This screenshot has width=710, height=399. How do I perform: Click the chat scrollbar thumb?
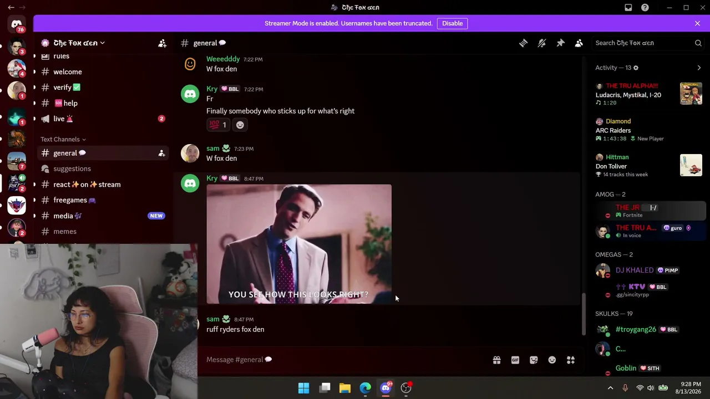[x=583, y=314]
